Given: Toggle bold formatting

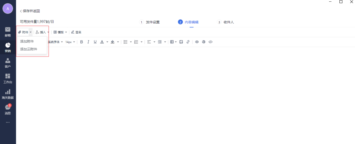Looking at the screenshot, I should click(x=82, y=42).
